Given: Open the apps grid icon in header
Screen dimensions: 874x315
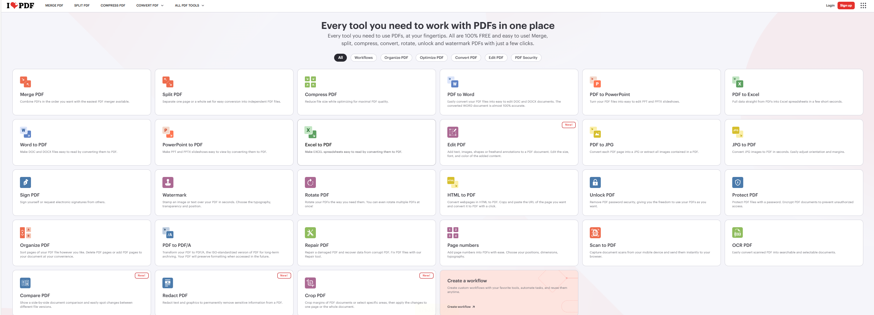Looking at the screenshot, I should click(x=863, y=6).
